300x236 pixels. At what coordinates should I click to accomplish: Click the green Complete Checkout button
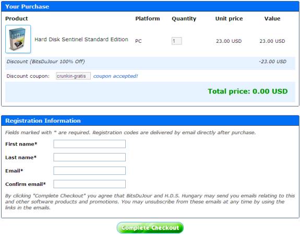(x=150, y=228)
